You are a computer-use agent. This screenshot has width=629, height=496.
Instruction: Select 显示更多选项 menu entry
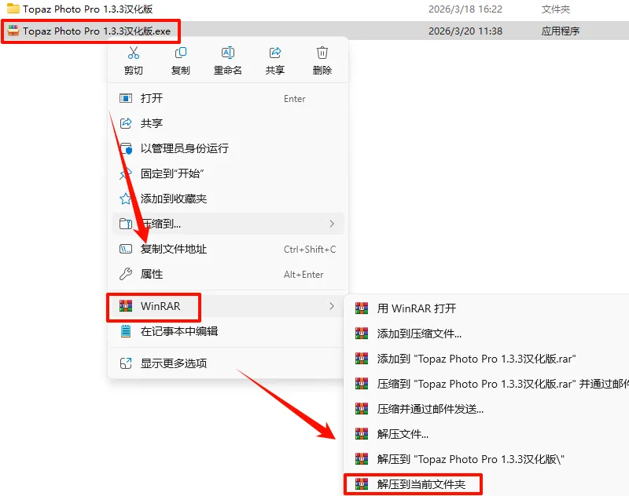point(227,363)
